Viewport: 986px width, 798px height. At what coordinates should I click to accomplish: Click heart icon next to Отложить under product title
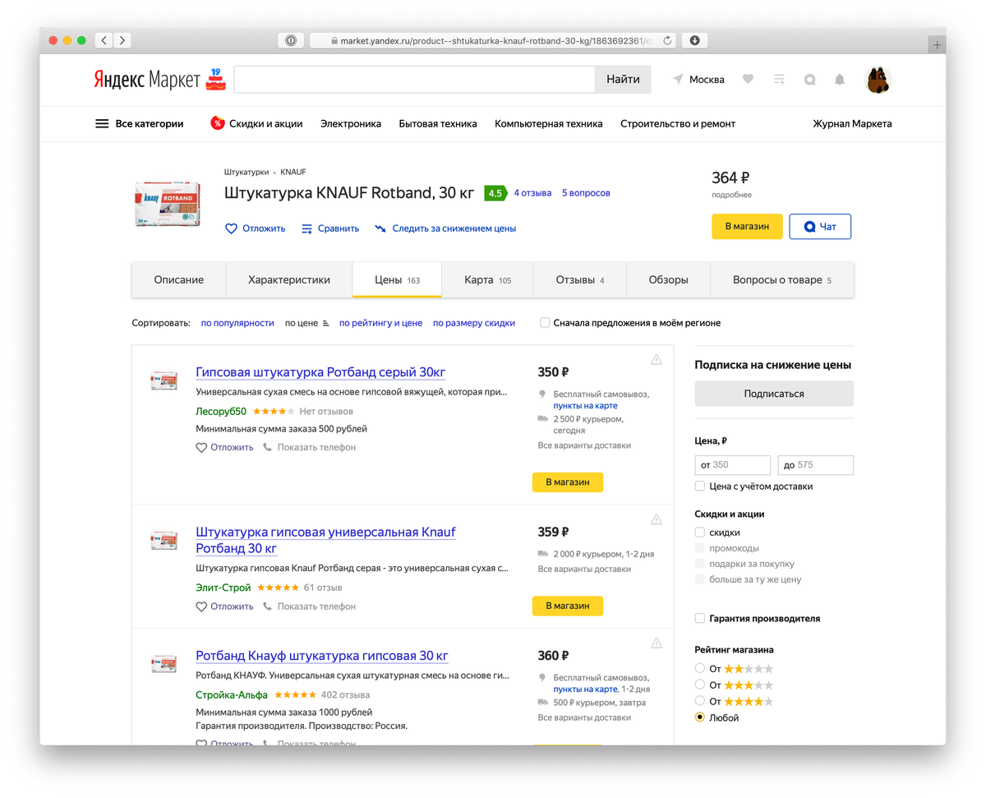coord(231,228)
